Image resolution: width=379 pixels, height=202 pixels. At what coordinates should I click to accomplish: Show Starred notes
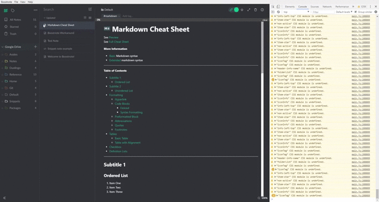(20, 27)
